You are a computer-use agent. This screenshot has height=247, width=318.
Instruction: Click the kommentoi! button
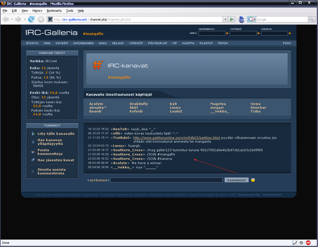236,180
